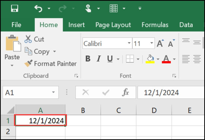Click Top Align icon
205x140 pixels.
pyautogui.click(x=186, y=40)
